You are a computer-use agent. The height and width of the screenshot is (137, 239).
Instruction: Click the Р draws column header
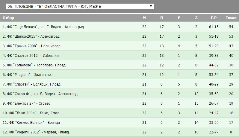tap(179, 18)
